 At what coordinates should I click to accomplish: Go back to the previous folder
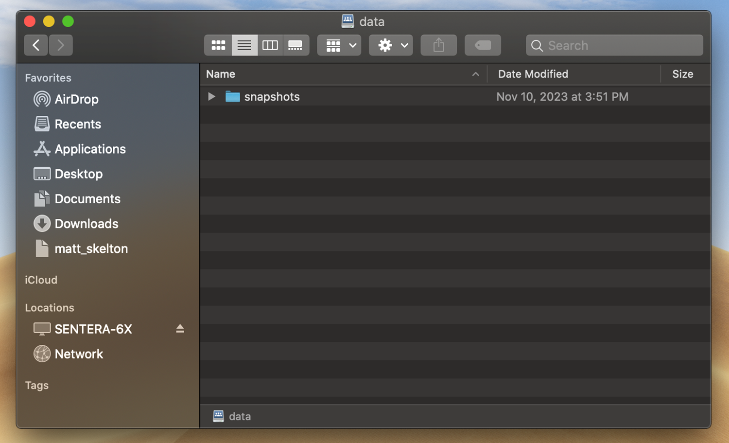(x=36, y=45)
